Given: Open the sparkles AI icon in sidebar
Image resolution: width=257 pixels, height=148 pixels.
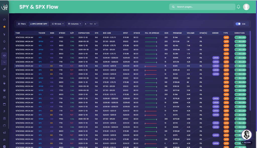Looking at the screenshot, I should [5, 34].
